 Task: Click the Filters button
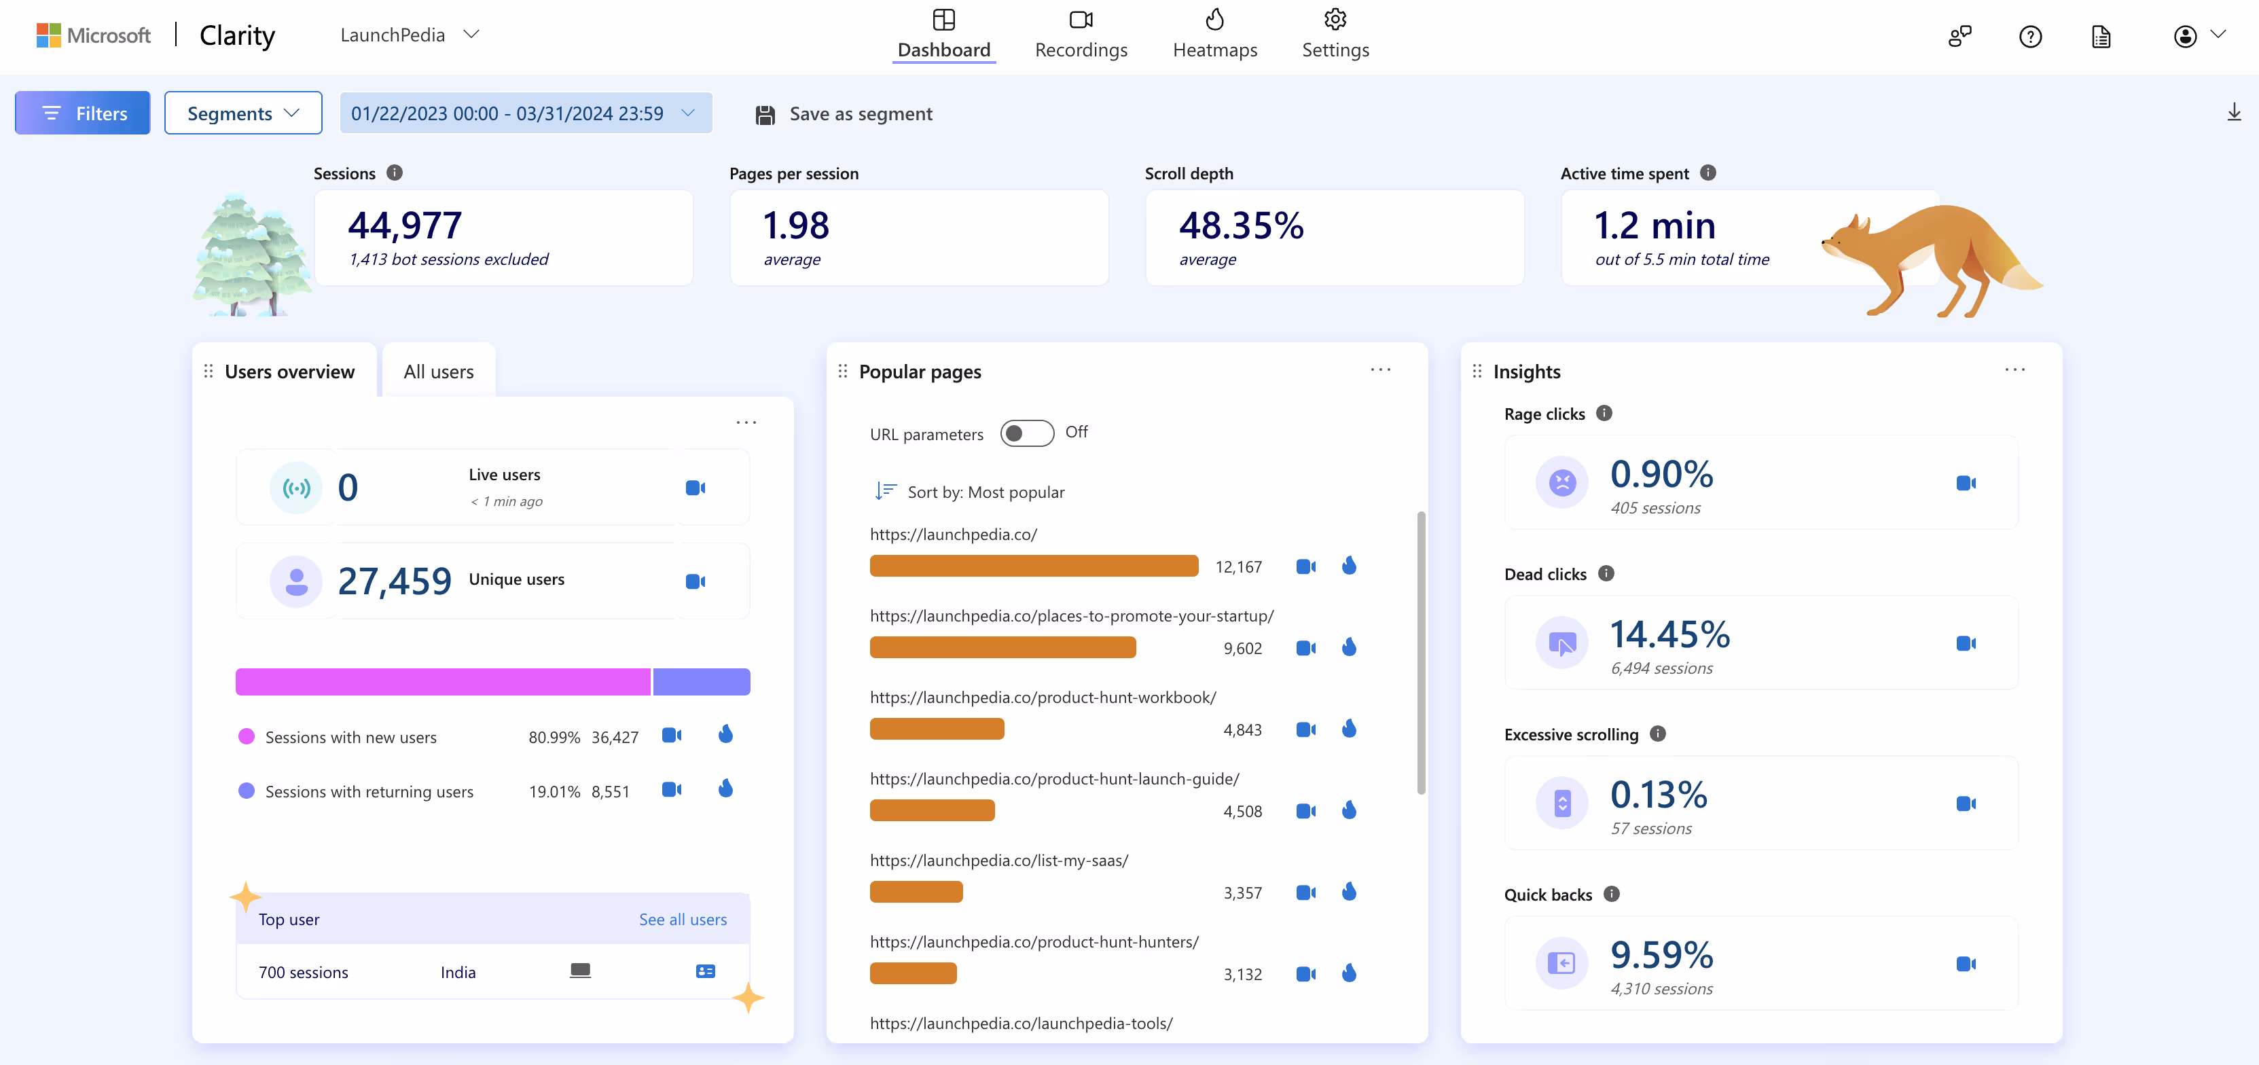click(82, 113)
